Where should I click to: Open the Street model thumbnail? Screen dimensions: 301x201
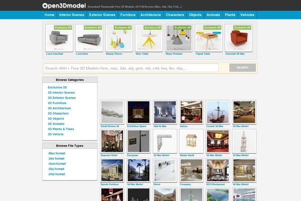pos(165,170)
